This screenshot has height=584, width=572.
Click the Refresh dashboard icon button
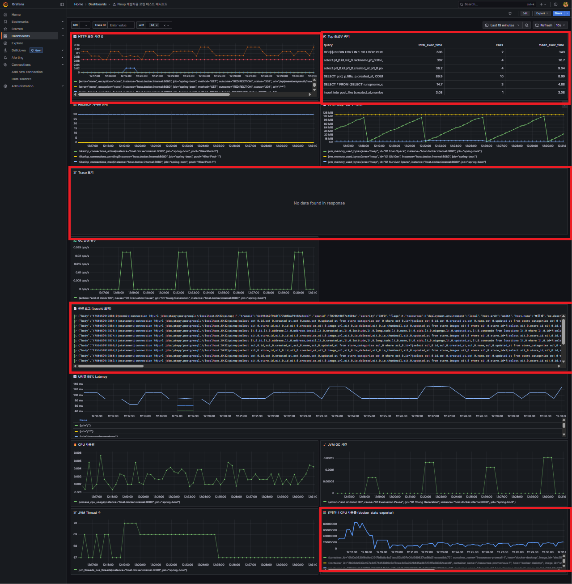(543, 25)
